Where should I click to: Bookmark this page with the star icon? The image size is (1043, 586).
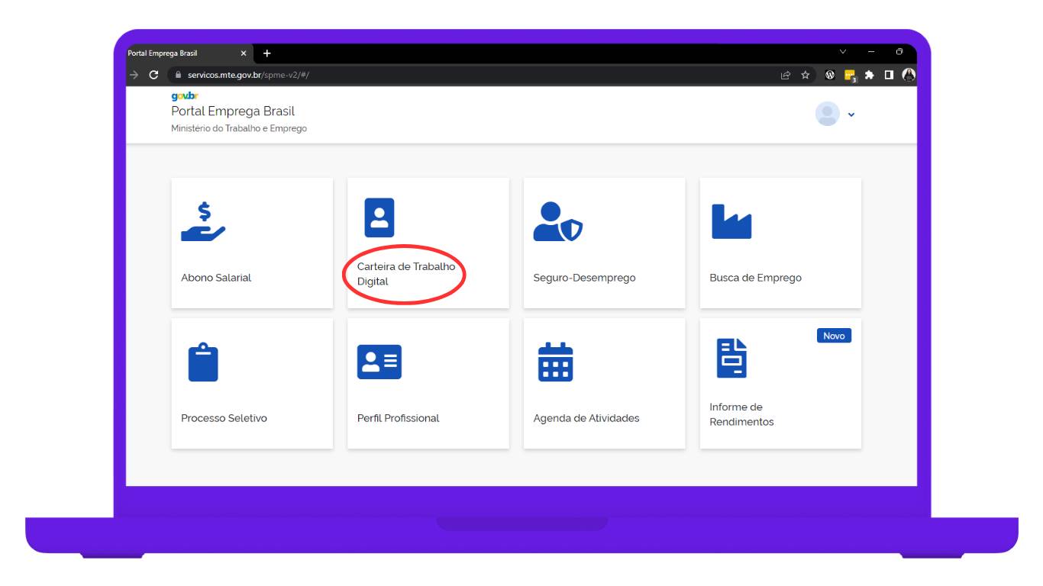click(805, 75)
